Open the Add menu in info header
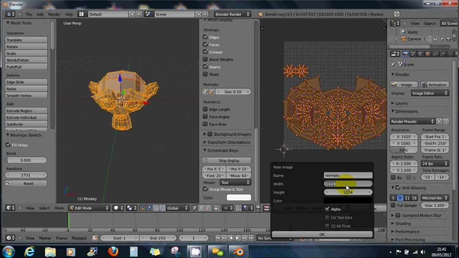Image resolution: width=459 pixels, height=258 pixels. (x=40, y=14)
